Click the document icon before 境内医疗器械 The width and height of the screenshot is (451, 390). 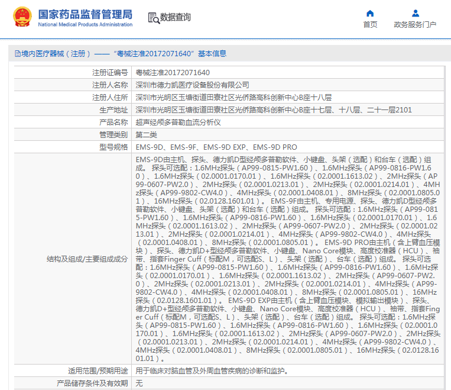coord(17,54)
